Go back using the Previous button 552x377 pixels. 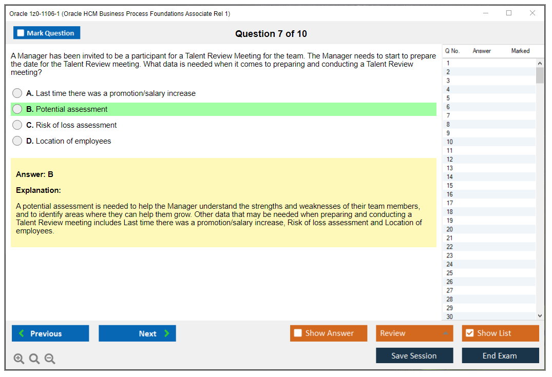tap(50, 333)
